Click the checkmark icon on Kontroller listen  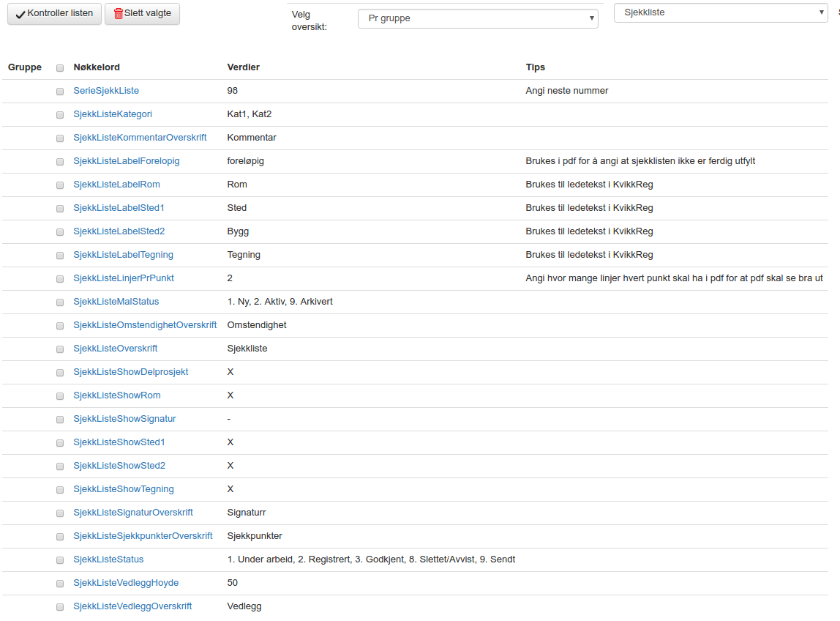[20, 14]
